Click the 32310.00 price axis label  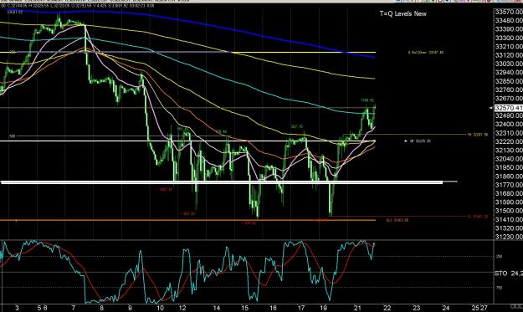coord(509,133)
